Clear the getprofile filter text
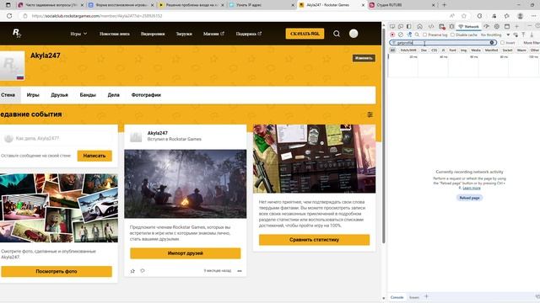Viewport: 540px width, 303px height. tap(492, 43)
